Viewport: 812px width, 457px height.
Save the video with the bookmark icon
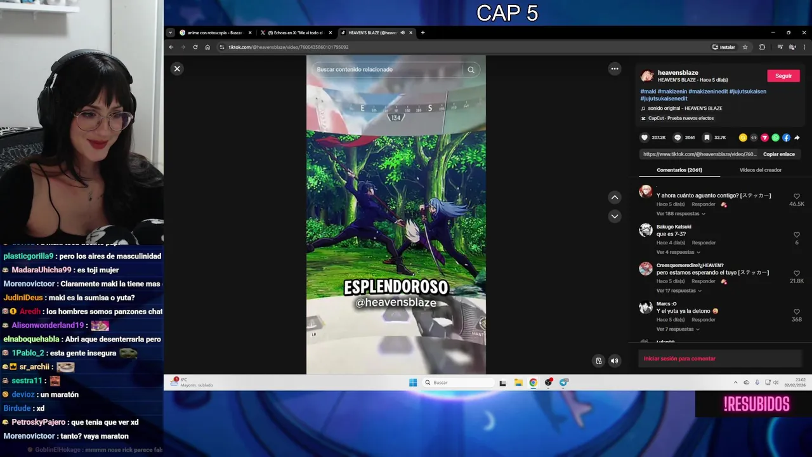click(x=707, y=138)
